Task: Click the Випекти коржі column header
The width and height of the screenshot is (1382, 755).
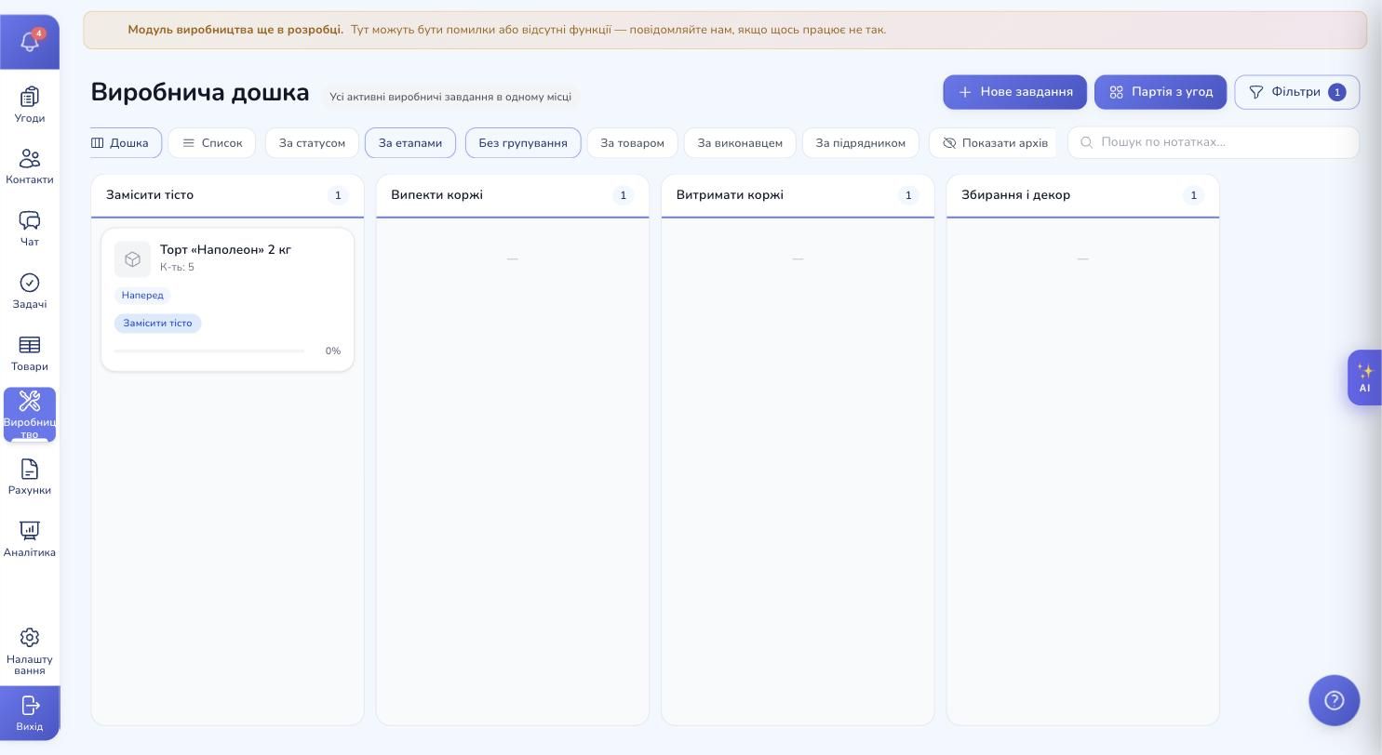Action: [x=512, y=195]
